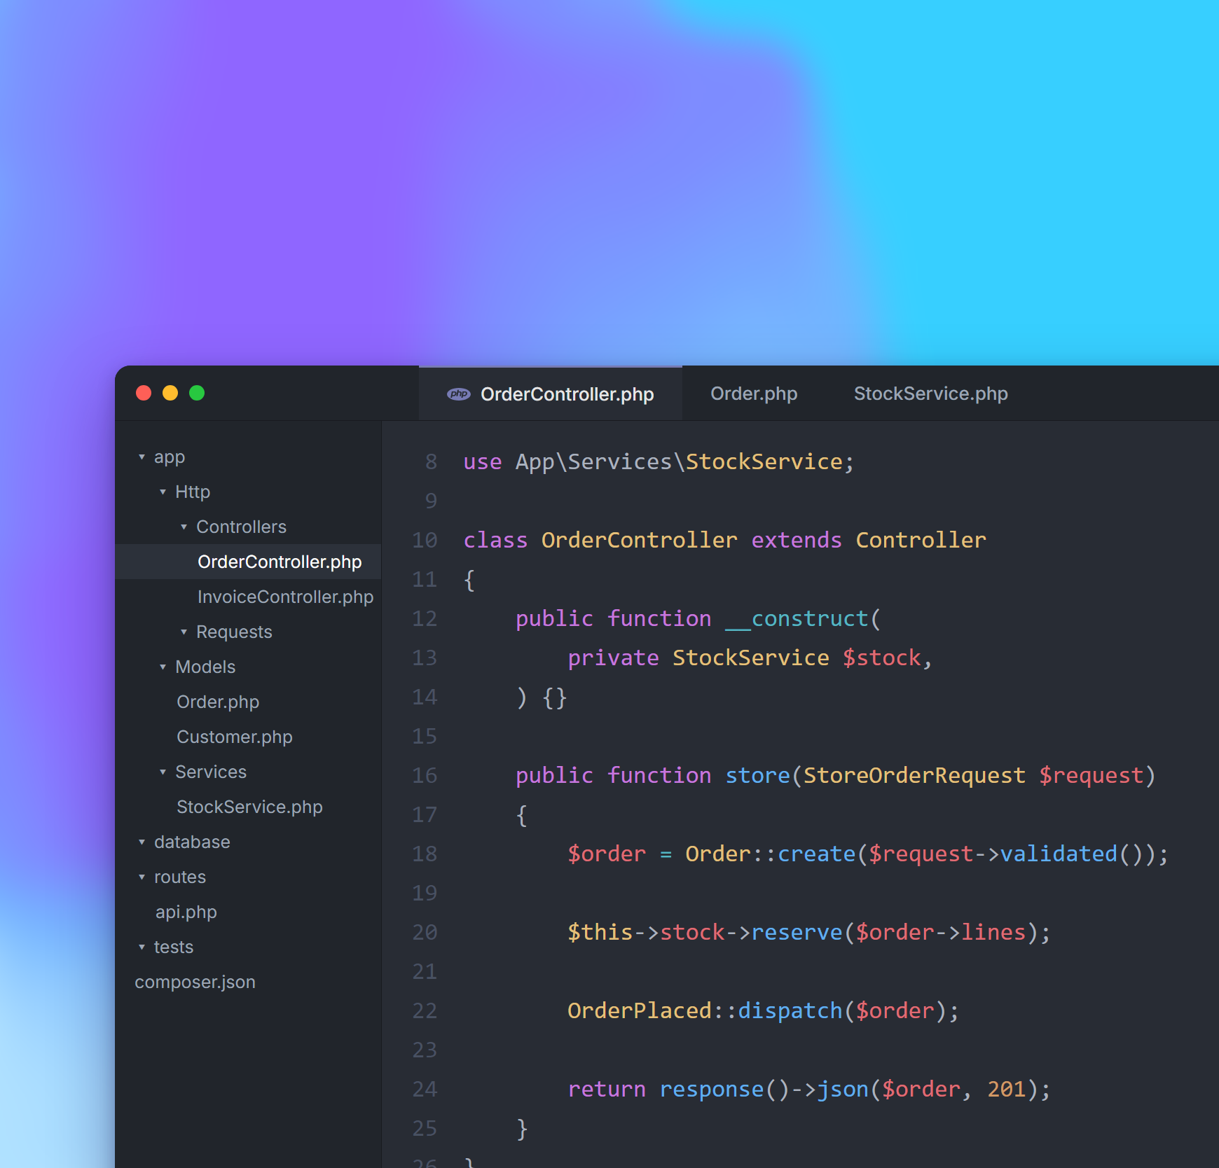Expand the tests folder arrow
1219x1168 pixels.
pyautogui.click(x=142, y=947)
